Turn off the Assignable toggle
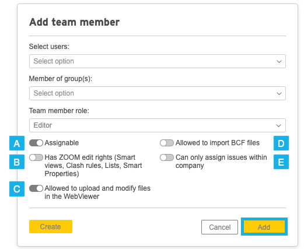The height and width of the screenshot is (249, 304). (x=36, y=143)
